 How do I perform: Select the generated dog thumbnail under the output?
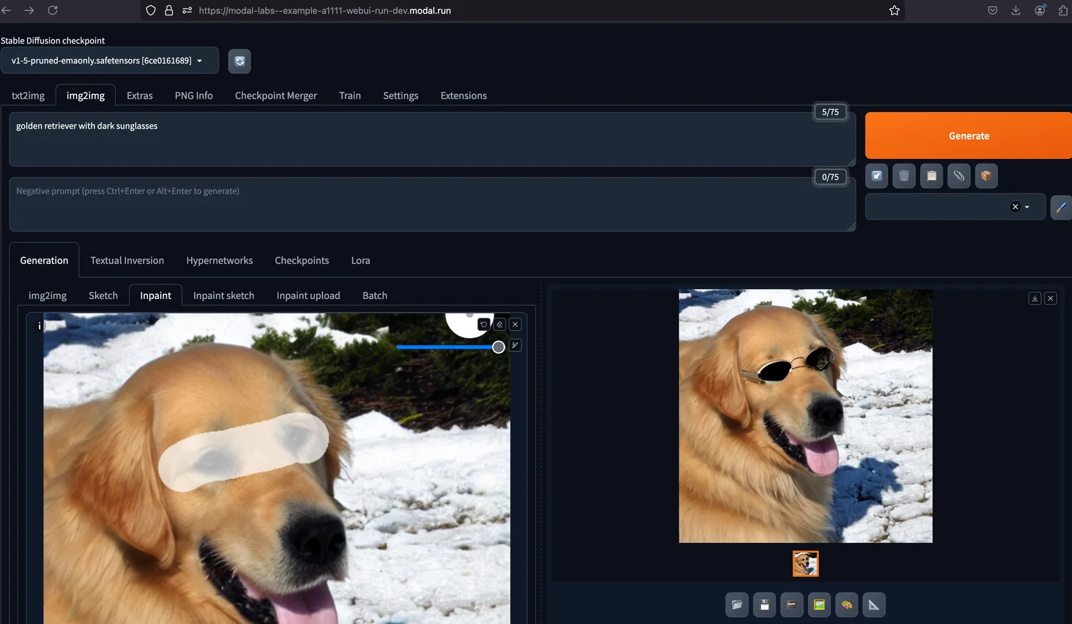coord(805,564)
